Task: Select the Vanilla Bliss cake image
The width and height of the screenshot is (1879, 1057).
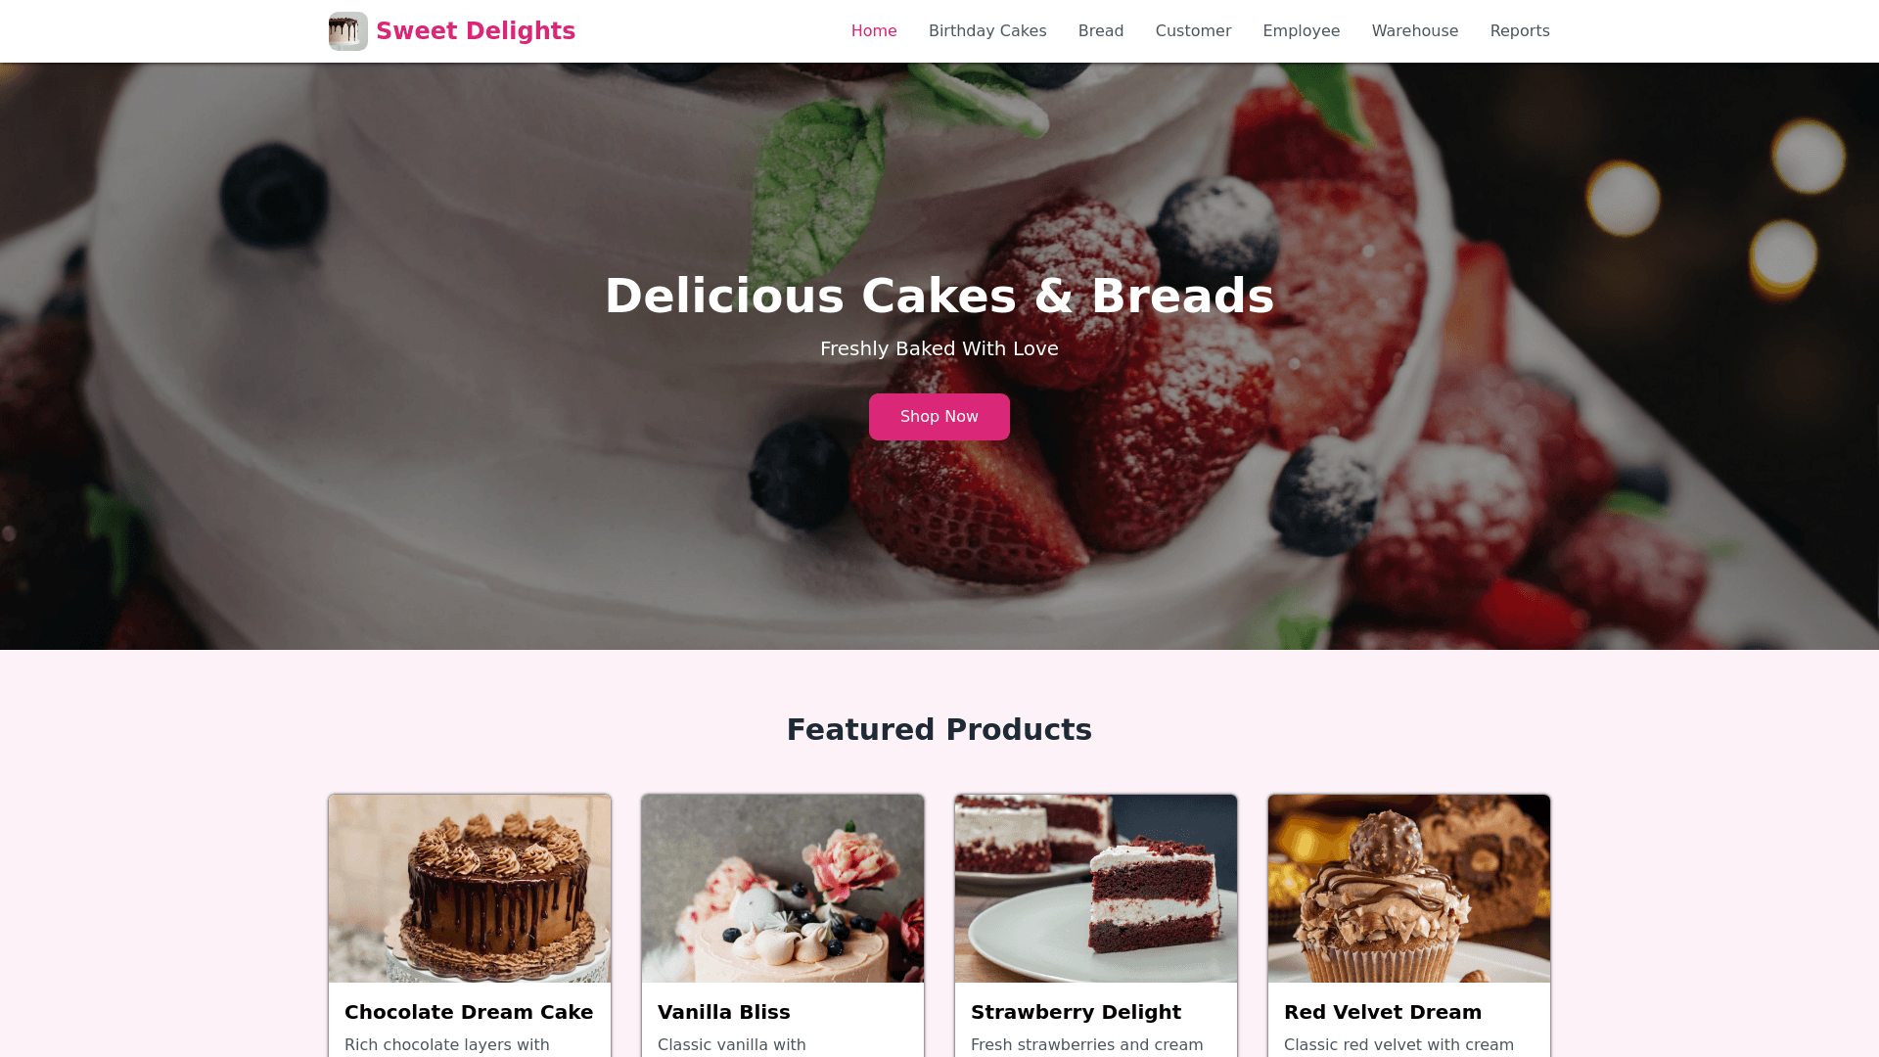Action: (783, 889)
